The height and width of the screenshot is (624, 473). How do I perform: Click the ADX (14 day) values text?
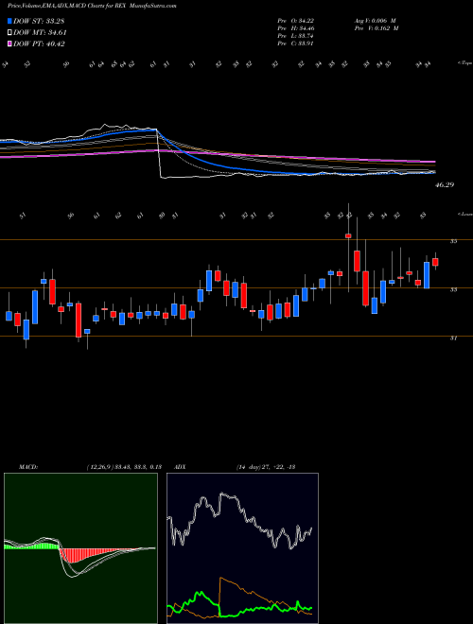(x=265, y=467)
